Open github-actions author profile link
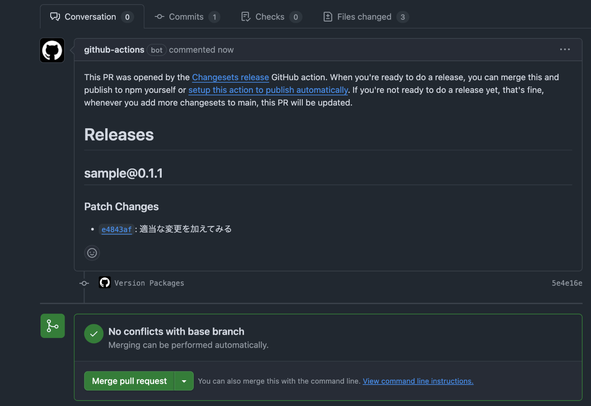Image resolution: width=591 pixels, height=406 pixels. 114,50
